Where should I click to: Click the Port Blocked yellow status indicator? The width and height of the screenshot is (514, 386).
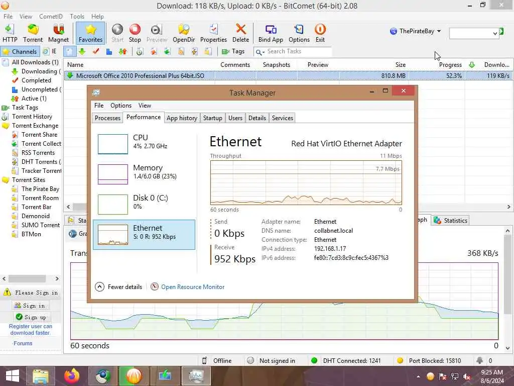click(400, 360)
